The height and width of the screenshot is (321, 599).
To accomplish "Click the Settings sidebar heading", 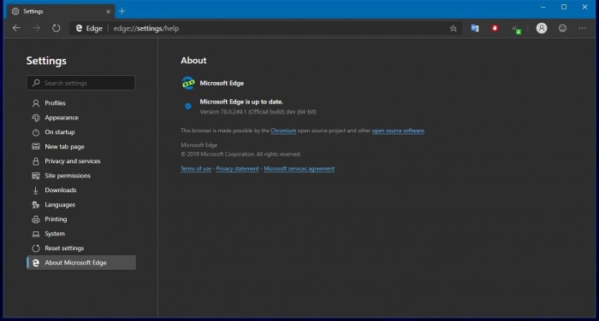I will [x=46, y=61].
